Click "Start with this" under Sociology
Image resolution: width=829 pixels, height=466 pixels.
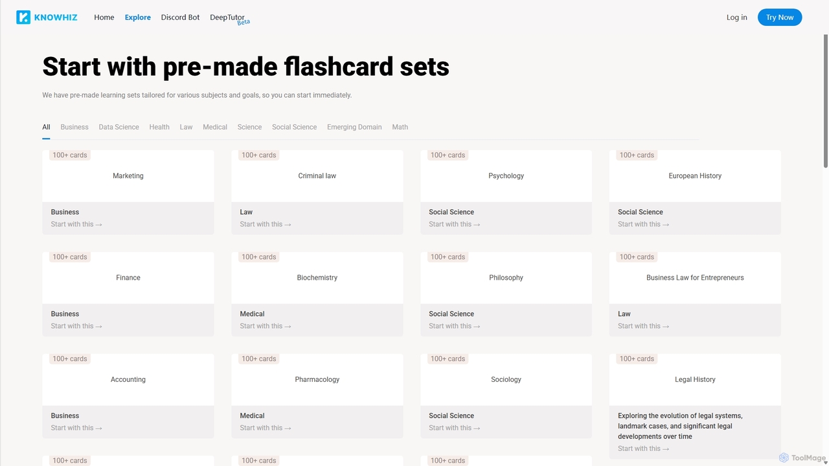pyautogui.click(x=455, y=428)
